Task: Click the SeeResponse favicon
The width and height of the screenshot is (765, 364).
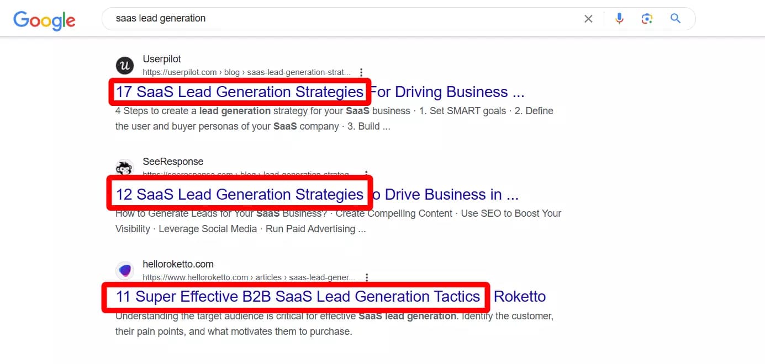Action: 125,168
